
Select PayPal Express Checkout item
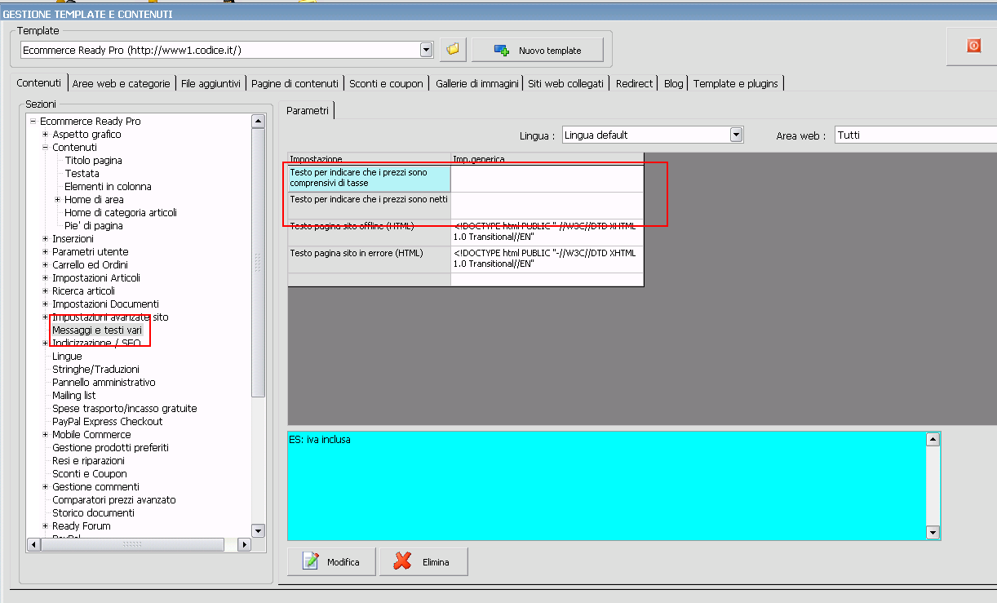tap(107, 421)
